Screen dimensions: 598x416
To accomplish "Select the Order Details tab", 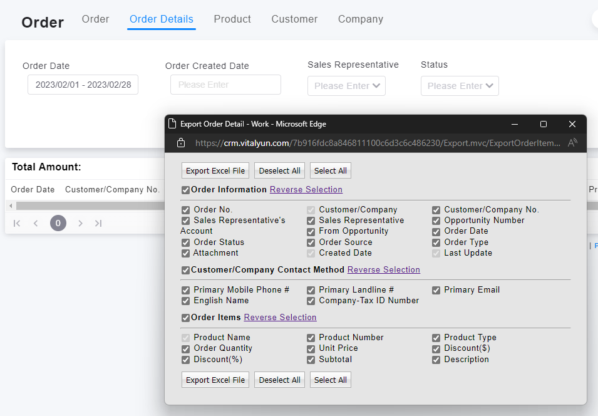I will coord(162,19).
